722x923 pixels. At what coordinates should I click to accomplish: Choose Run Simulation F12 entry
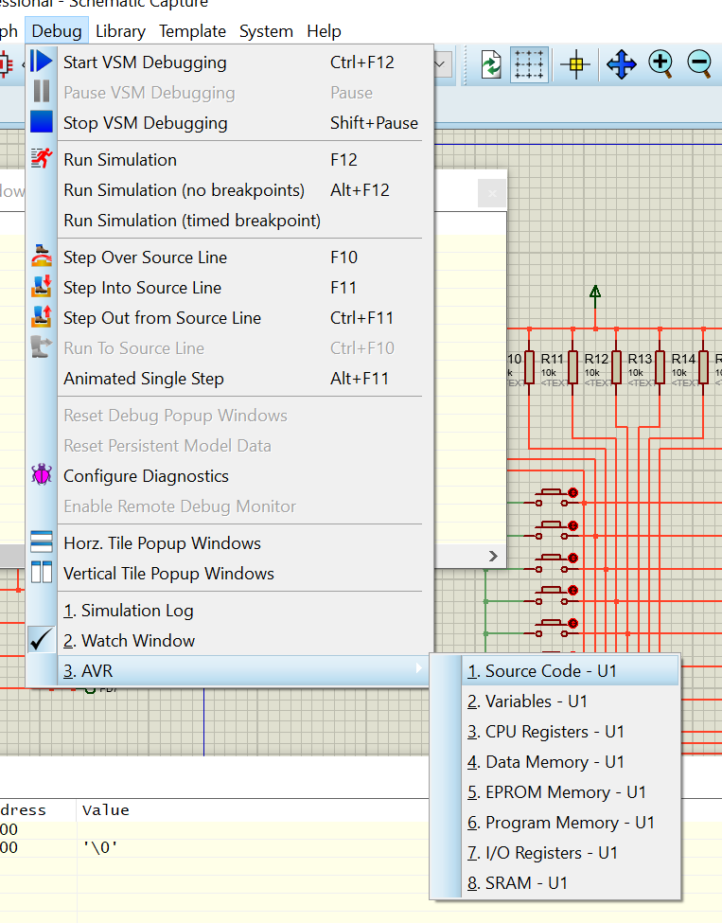pyautogui.click(x=230, y=160)
